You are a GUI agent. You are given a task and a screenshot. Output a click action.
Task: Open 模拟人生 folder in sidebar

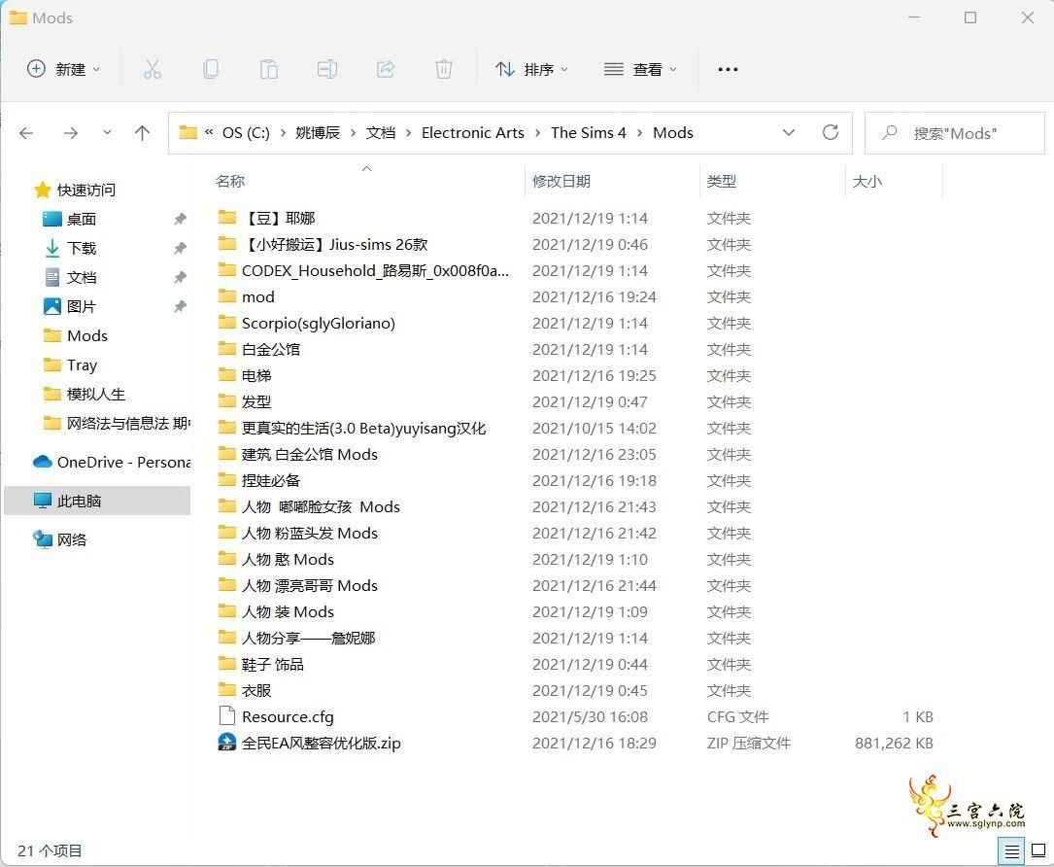[x=84, y=395]
